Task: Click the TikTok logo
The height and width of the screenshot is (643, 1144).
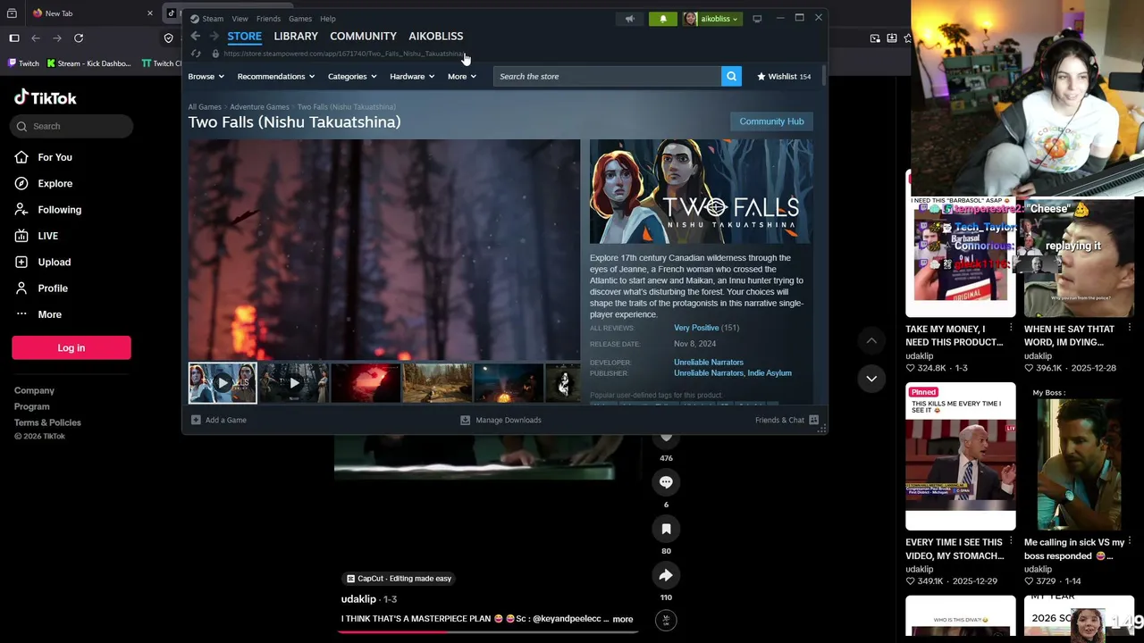Action: point(46,97)
